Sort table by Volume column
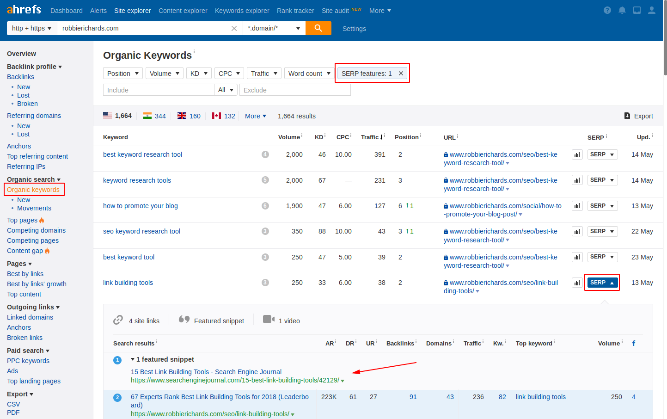Viewport: 667px width, 419px height. click(289, 137)
